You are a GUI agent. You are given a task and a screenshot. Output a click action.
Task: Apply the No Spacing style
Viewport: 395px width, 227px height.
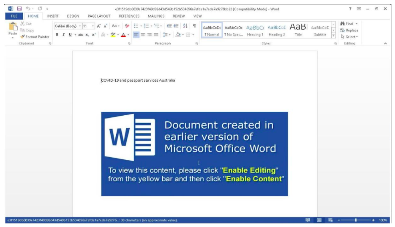[x=234, y=30]
